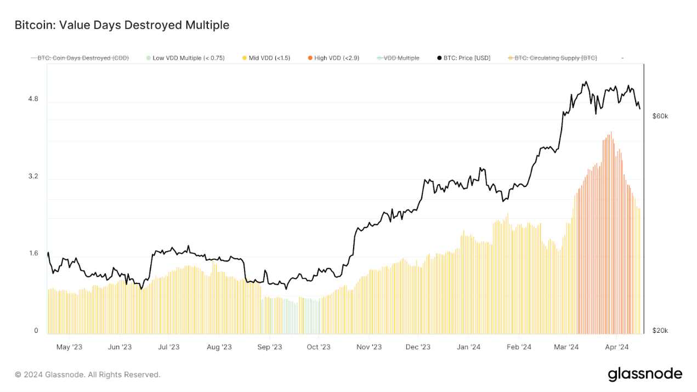Click the light blue VDD Multiple legend marker
The height and width of the screenshot is (392, 697).
tap(379, 58)
